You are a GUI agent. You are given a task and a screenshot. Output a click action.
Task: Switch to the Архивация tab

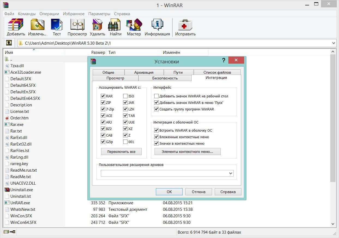pyautogui.click(x=144, y=72)
